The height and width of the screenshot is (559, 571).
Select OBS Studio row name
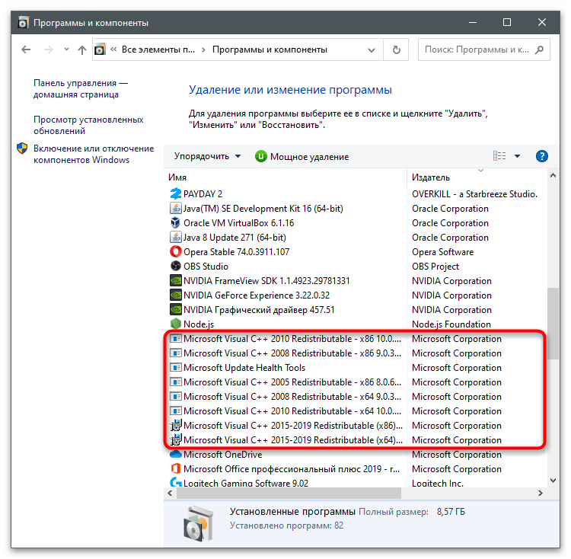point(206,267)
